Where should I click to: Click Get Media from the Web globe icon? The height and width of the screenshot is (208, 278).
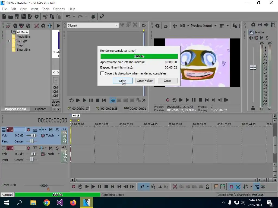click(28, 26)
